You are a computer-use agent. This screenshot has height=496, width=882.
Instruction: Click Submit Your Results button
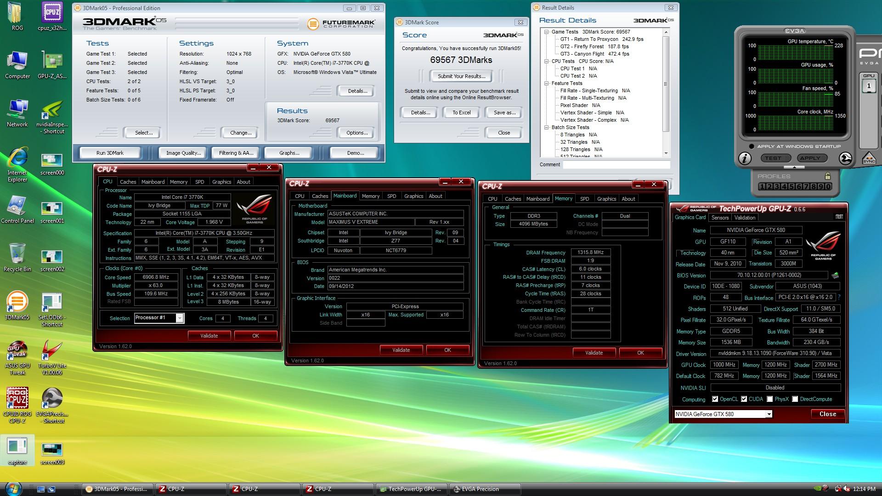[461, 76]
